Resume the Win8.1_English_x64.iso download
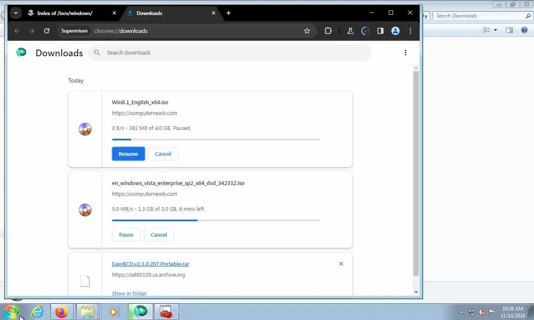Screen dimensions: 534x320 click(128, 154)
